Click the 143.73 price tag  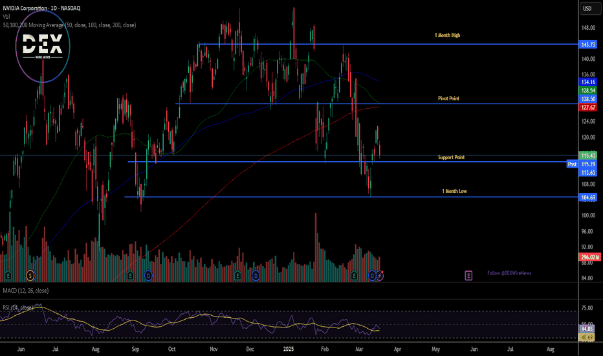point(588,45)
